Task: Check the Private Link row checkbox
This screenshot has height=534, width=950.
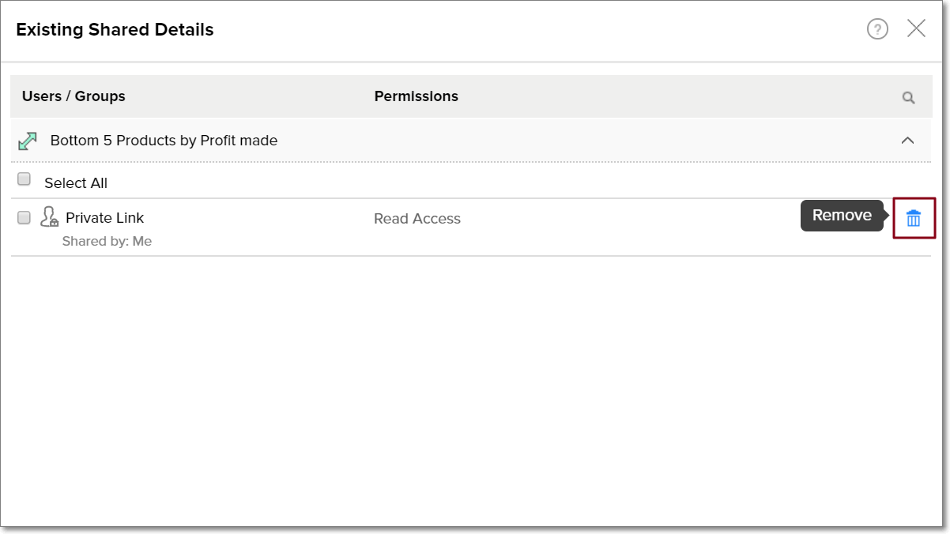Action: pos(25,217)
